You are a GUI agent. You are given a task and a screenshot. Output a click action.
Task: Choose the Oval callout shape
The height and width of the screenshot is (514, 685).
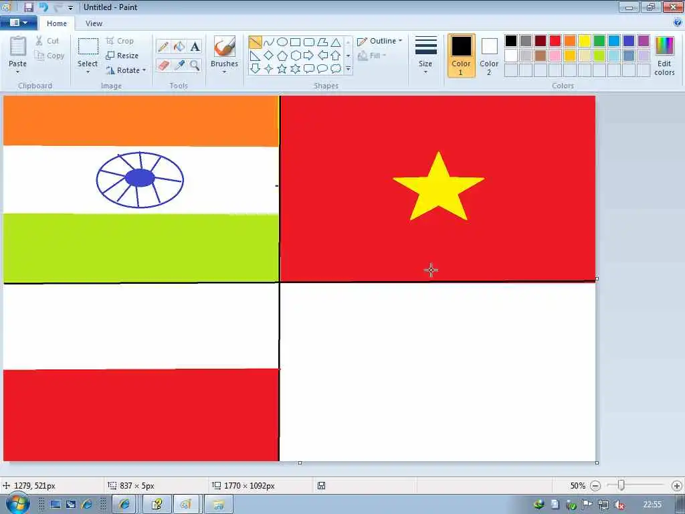click(x=322, y=69)
